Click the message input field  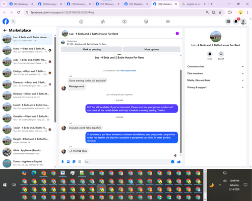(x=128, y=162)
